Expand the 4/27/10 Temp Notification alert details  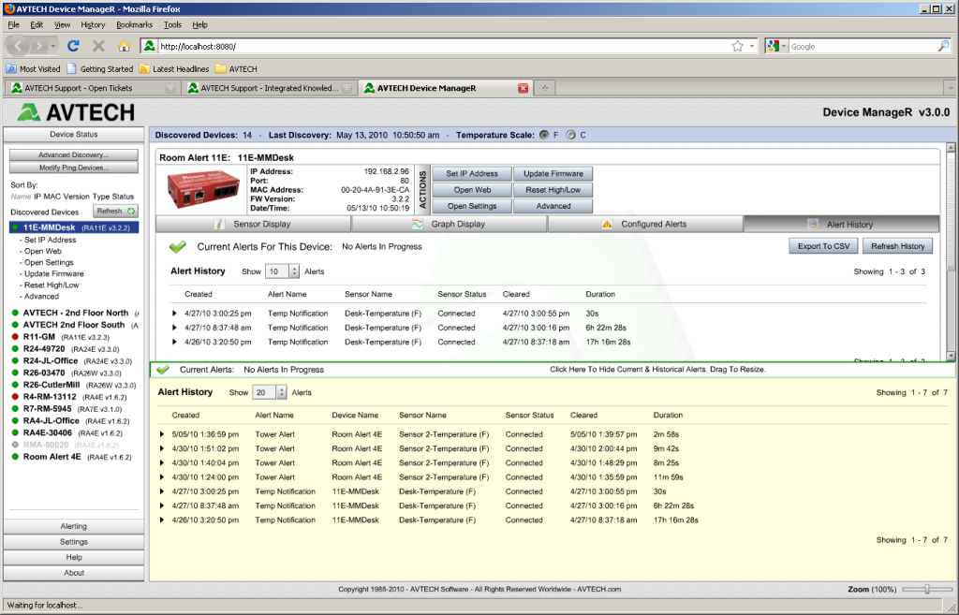tap(173, 314)
